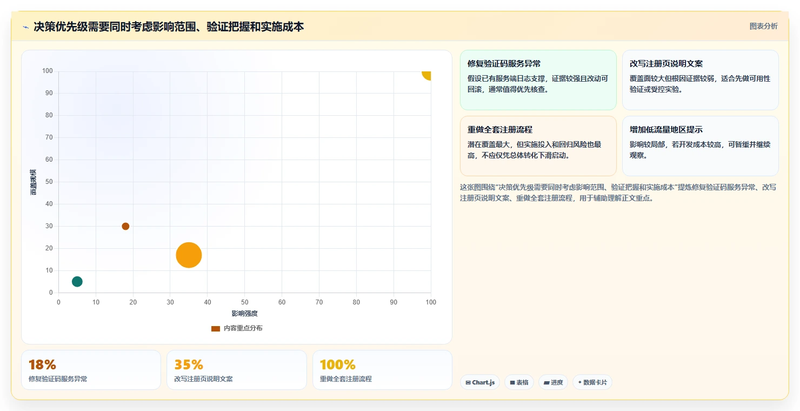
Task: Click the sparkle icon in the 数据卡片 tag
Action: click(x=579, y=382)
